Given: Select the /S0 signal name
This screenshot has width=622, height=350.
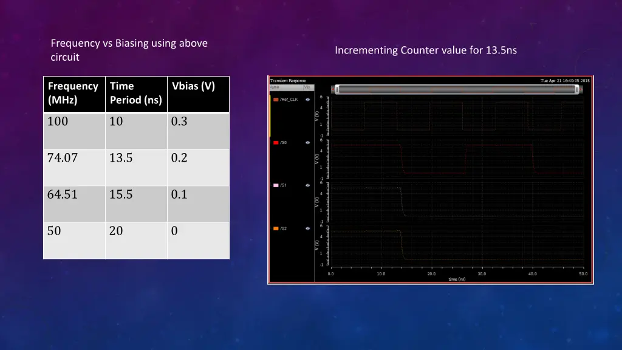Looking at the screenshot, I should pos(283,142).
